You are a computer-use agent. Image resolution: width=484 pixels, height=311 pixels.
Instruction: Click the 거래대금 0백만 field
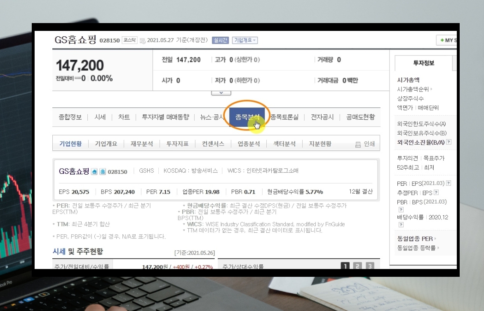pyautogui.click(x=338, y=80)
